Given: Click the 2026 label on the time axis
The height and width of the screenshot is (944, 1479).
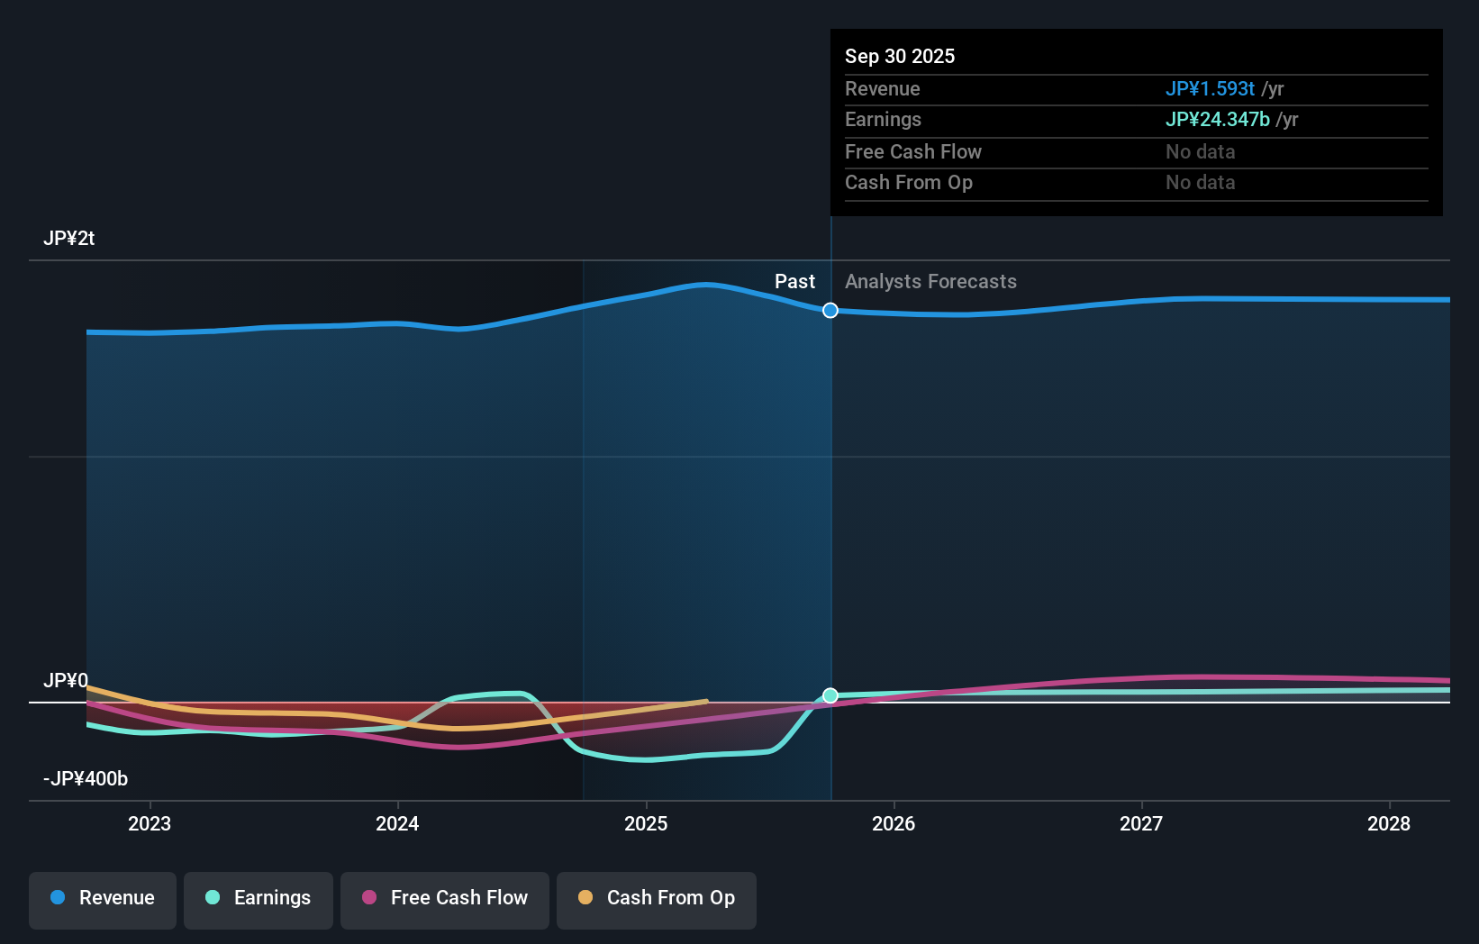Looking at the screenshot, I should click(894, 823).
